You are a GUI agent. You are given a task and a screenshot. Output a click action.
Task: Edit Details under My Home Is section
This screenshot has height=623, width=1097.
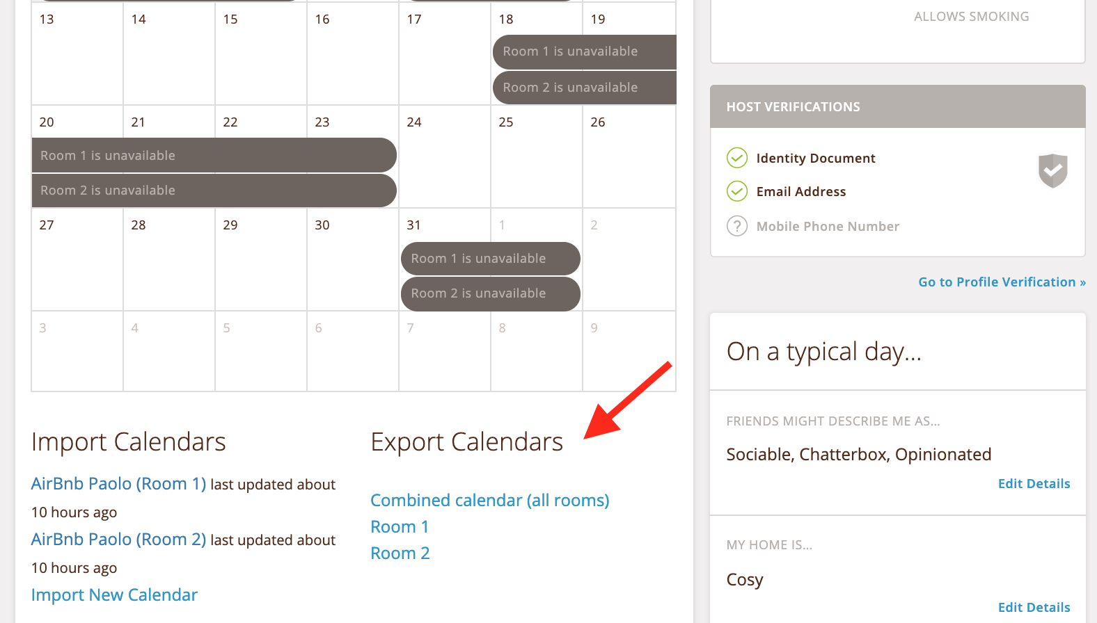1034,607
